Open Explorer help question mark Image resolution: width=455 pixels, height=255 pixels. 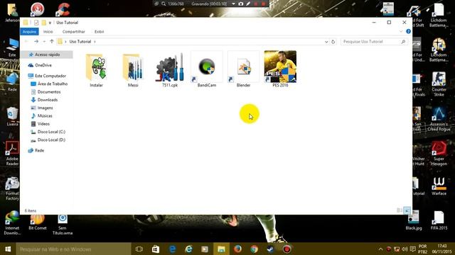click(x=408, y=31)
